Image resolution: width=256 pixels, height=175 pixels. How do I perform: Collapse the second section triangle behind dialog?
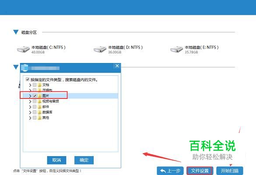16,67
